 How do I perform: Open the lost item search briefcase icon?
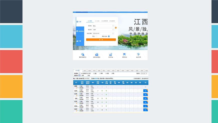[x=97, y=54]
